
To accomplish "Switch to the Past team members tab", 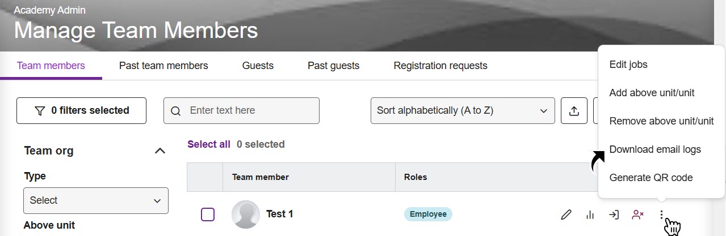I will (163, 66).
